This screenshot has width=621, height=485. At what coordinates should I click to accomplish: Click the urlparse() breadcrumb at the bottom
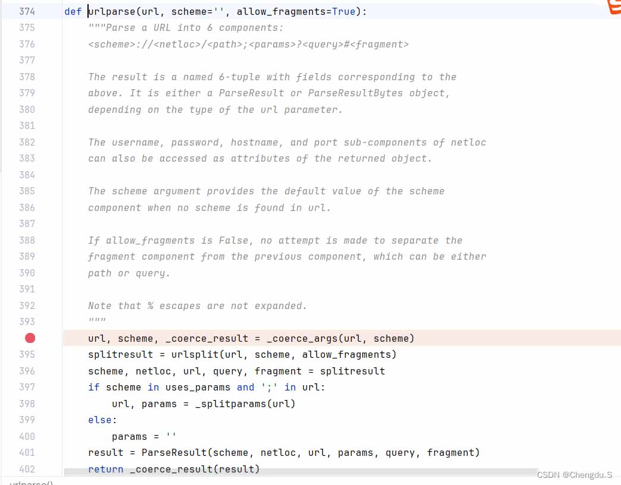point(31,483)
